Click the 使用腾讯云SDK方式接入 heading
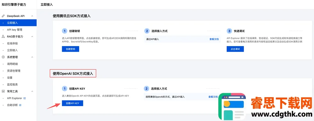Viewport: 314px width, 121px height. [72, 16]
